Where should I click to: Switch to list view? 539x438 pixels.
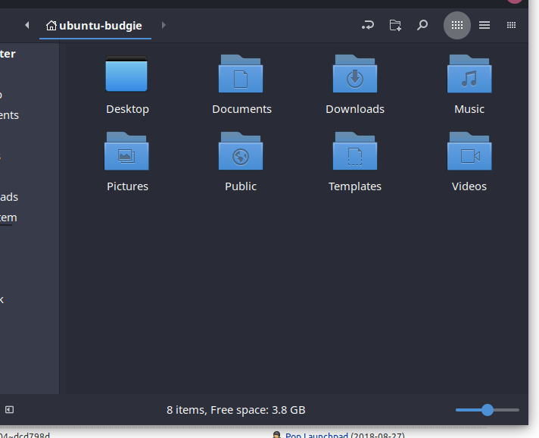pyautogui.click(x=484, y=25)
